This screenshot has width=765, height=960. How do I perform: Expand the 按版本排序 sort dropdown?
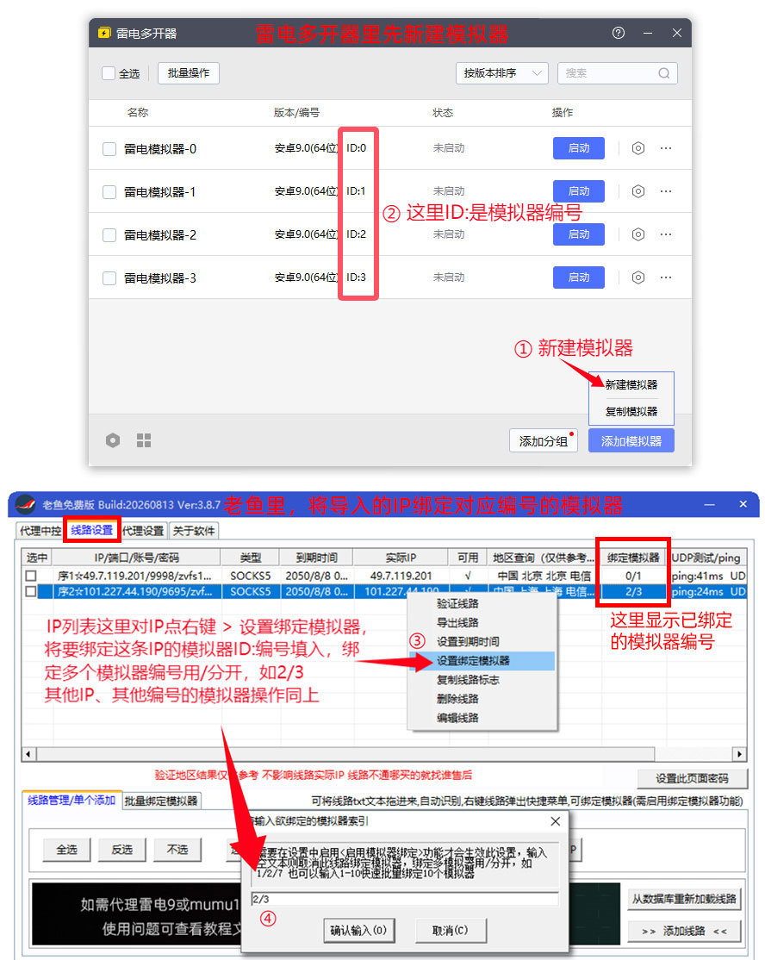(x=502, y=73)
